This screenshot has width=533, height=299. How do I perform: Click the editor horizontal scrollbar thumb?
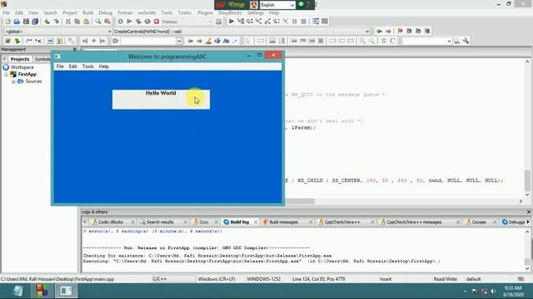(300, 201)
